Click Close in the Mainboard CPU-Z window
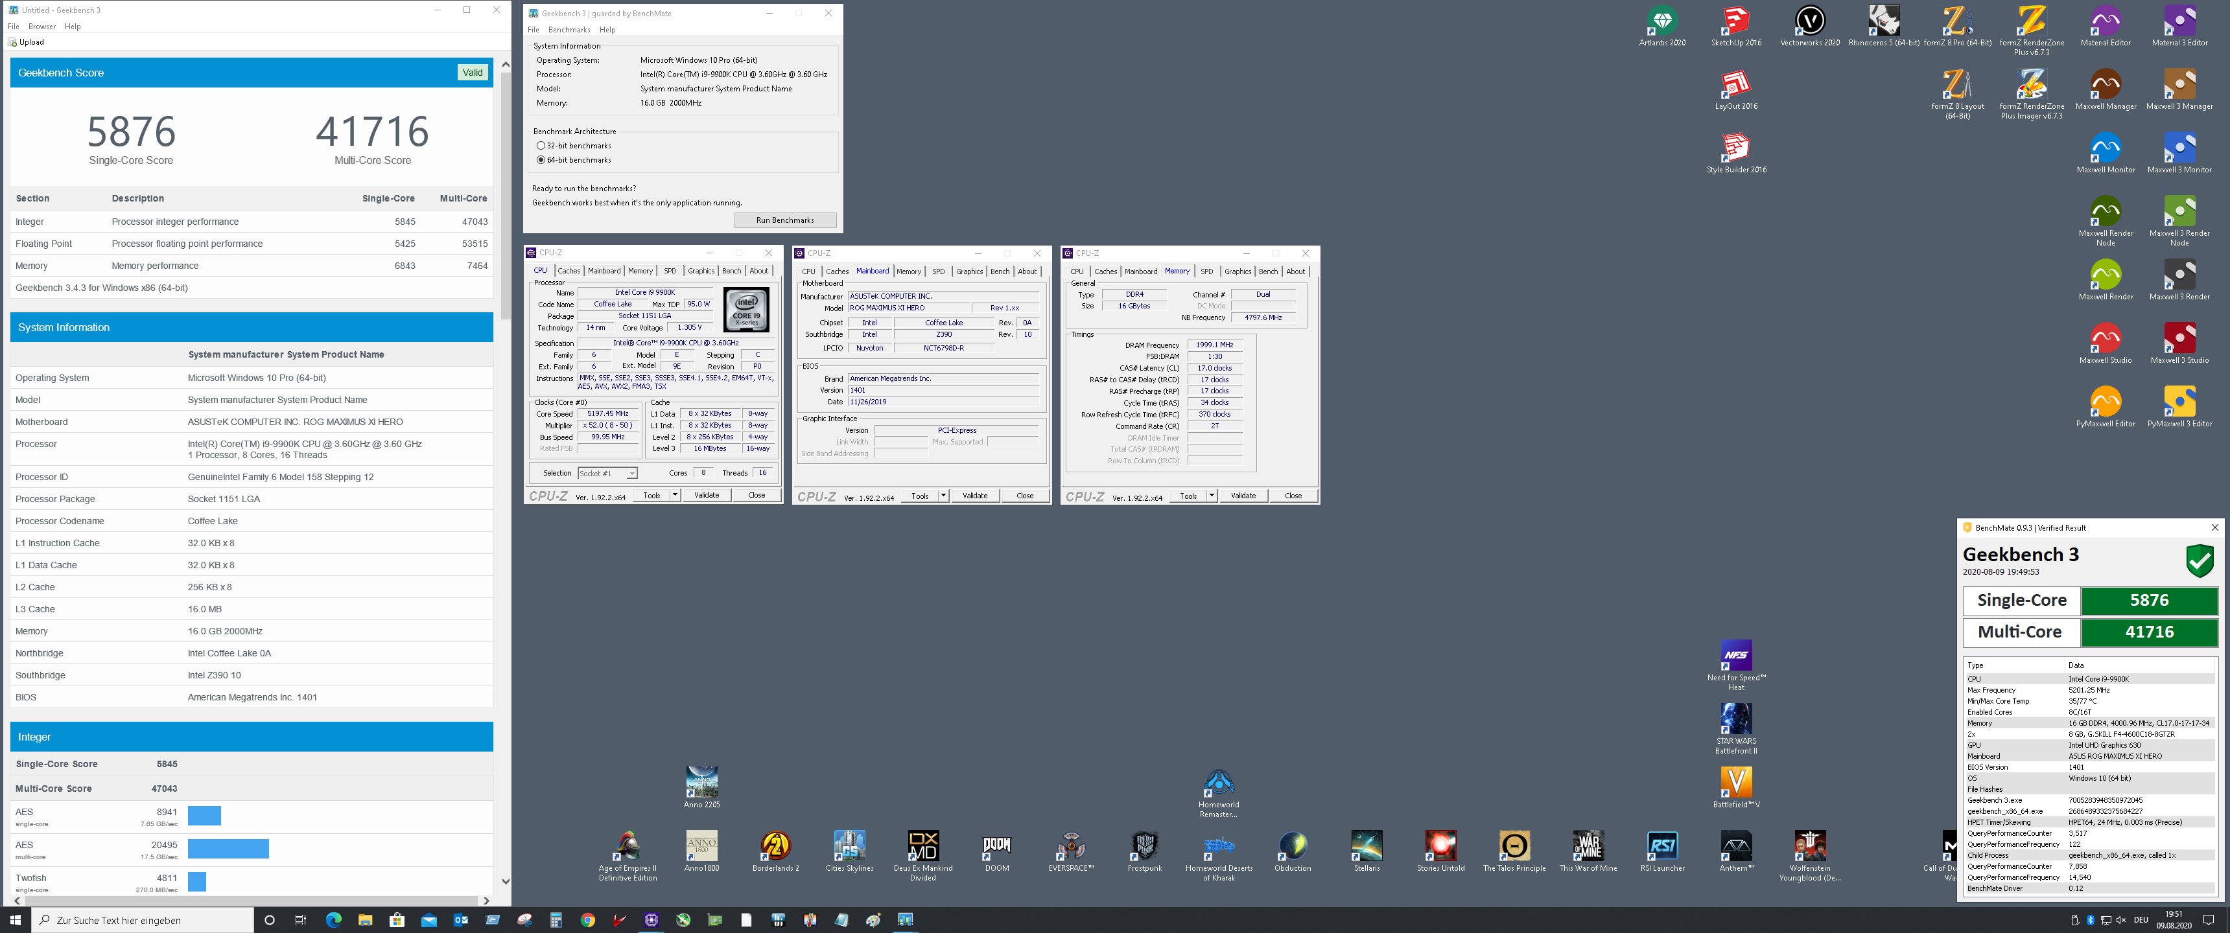The height and width of the screenshot is (933, 2230). (1025, 495)
